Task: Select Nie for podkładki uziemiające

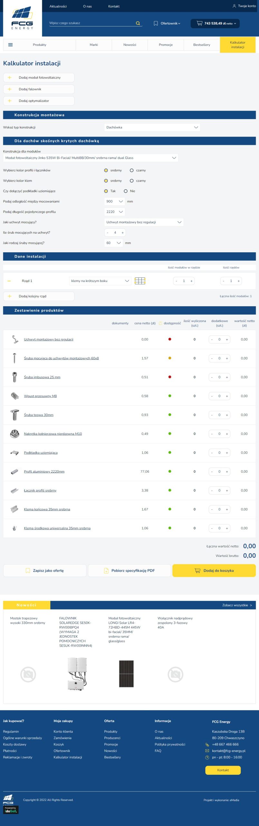Action: [126, 191]
